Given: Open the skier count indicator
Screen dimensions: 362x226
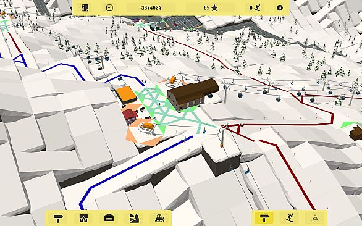Looking at the screenshot, I should [255, 8].
